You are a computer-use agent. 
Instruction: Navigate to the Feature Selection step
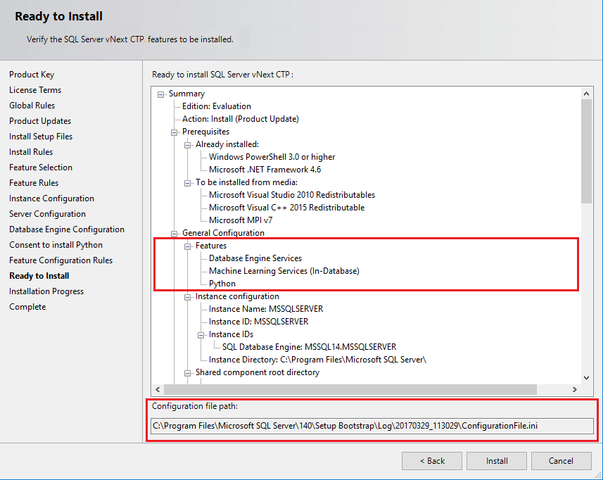pos(40,167)
